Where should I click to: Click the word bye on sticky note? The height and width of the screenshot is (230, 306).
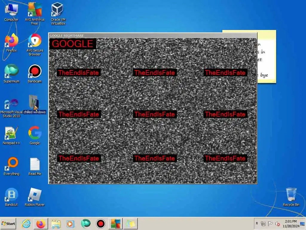tap(264, 75)
